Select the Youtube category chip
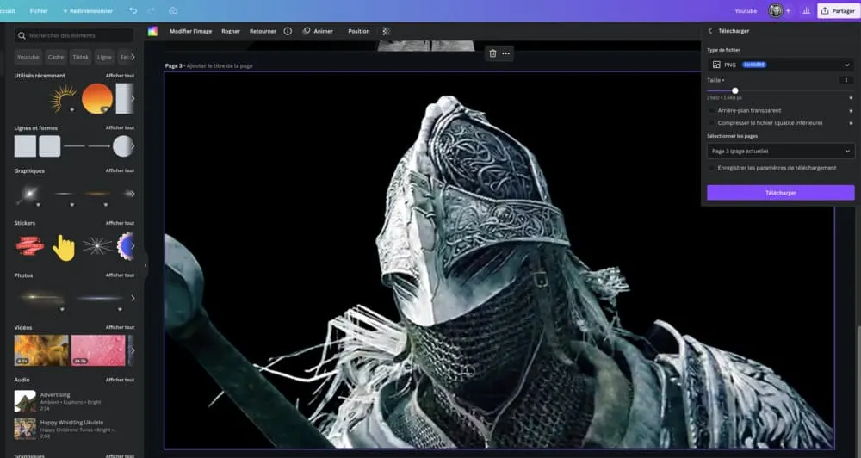 [28, 57]
